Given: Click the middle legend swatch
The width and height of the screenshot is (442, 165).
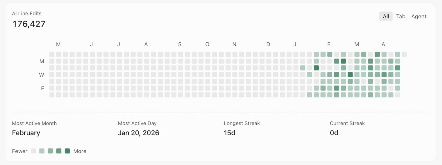Looking at the screenshot, I should pos(50,151).
